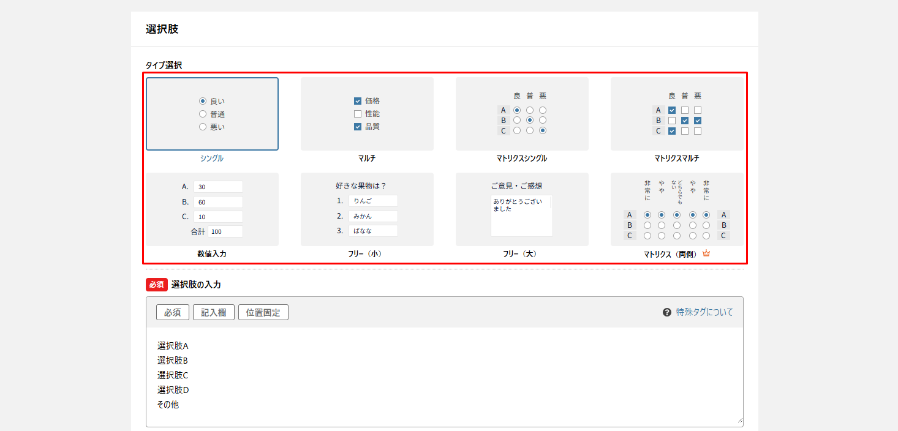Select the 数値入力 type tile
Screen dimensions: 898x431
[x=212, y=209]
